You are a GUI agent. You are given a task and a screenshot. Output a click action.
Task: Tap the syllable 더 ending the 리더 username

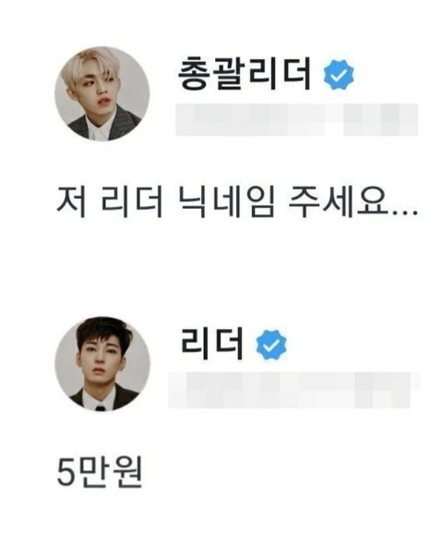pos(229,344)
